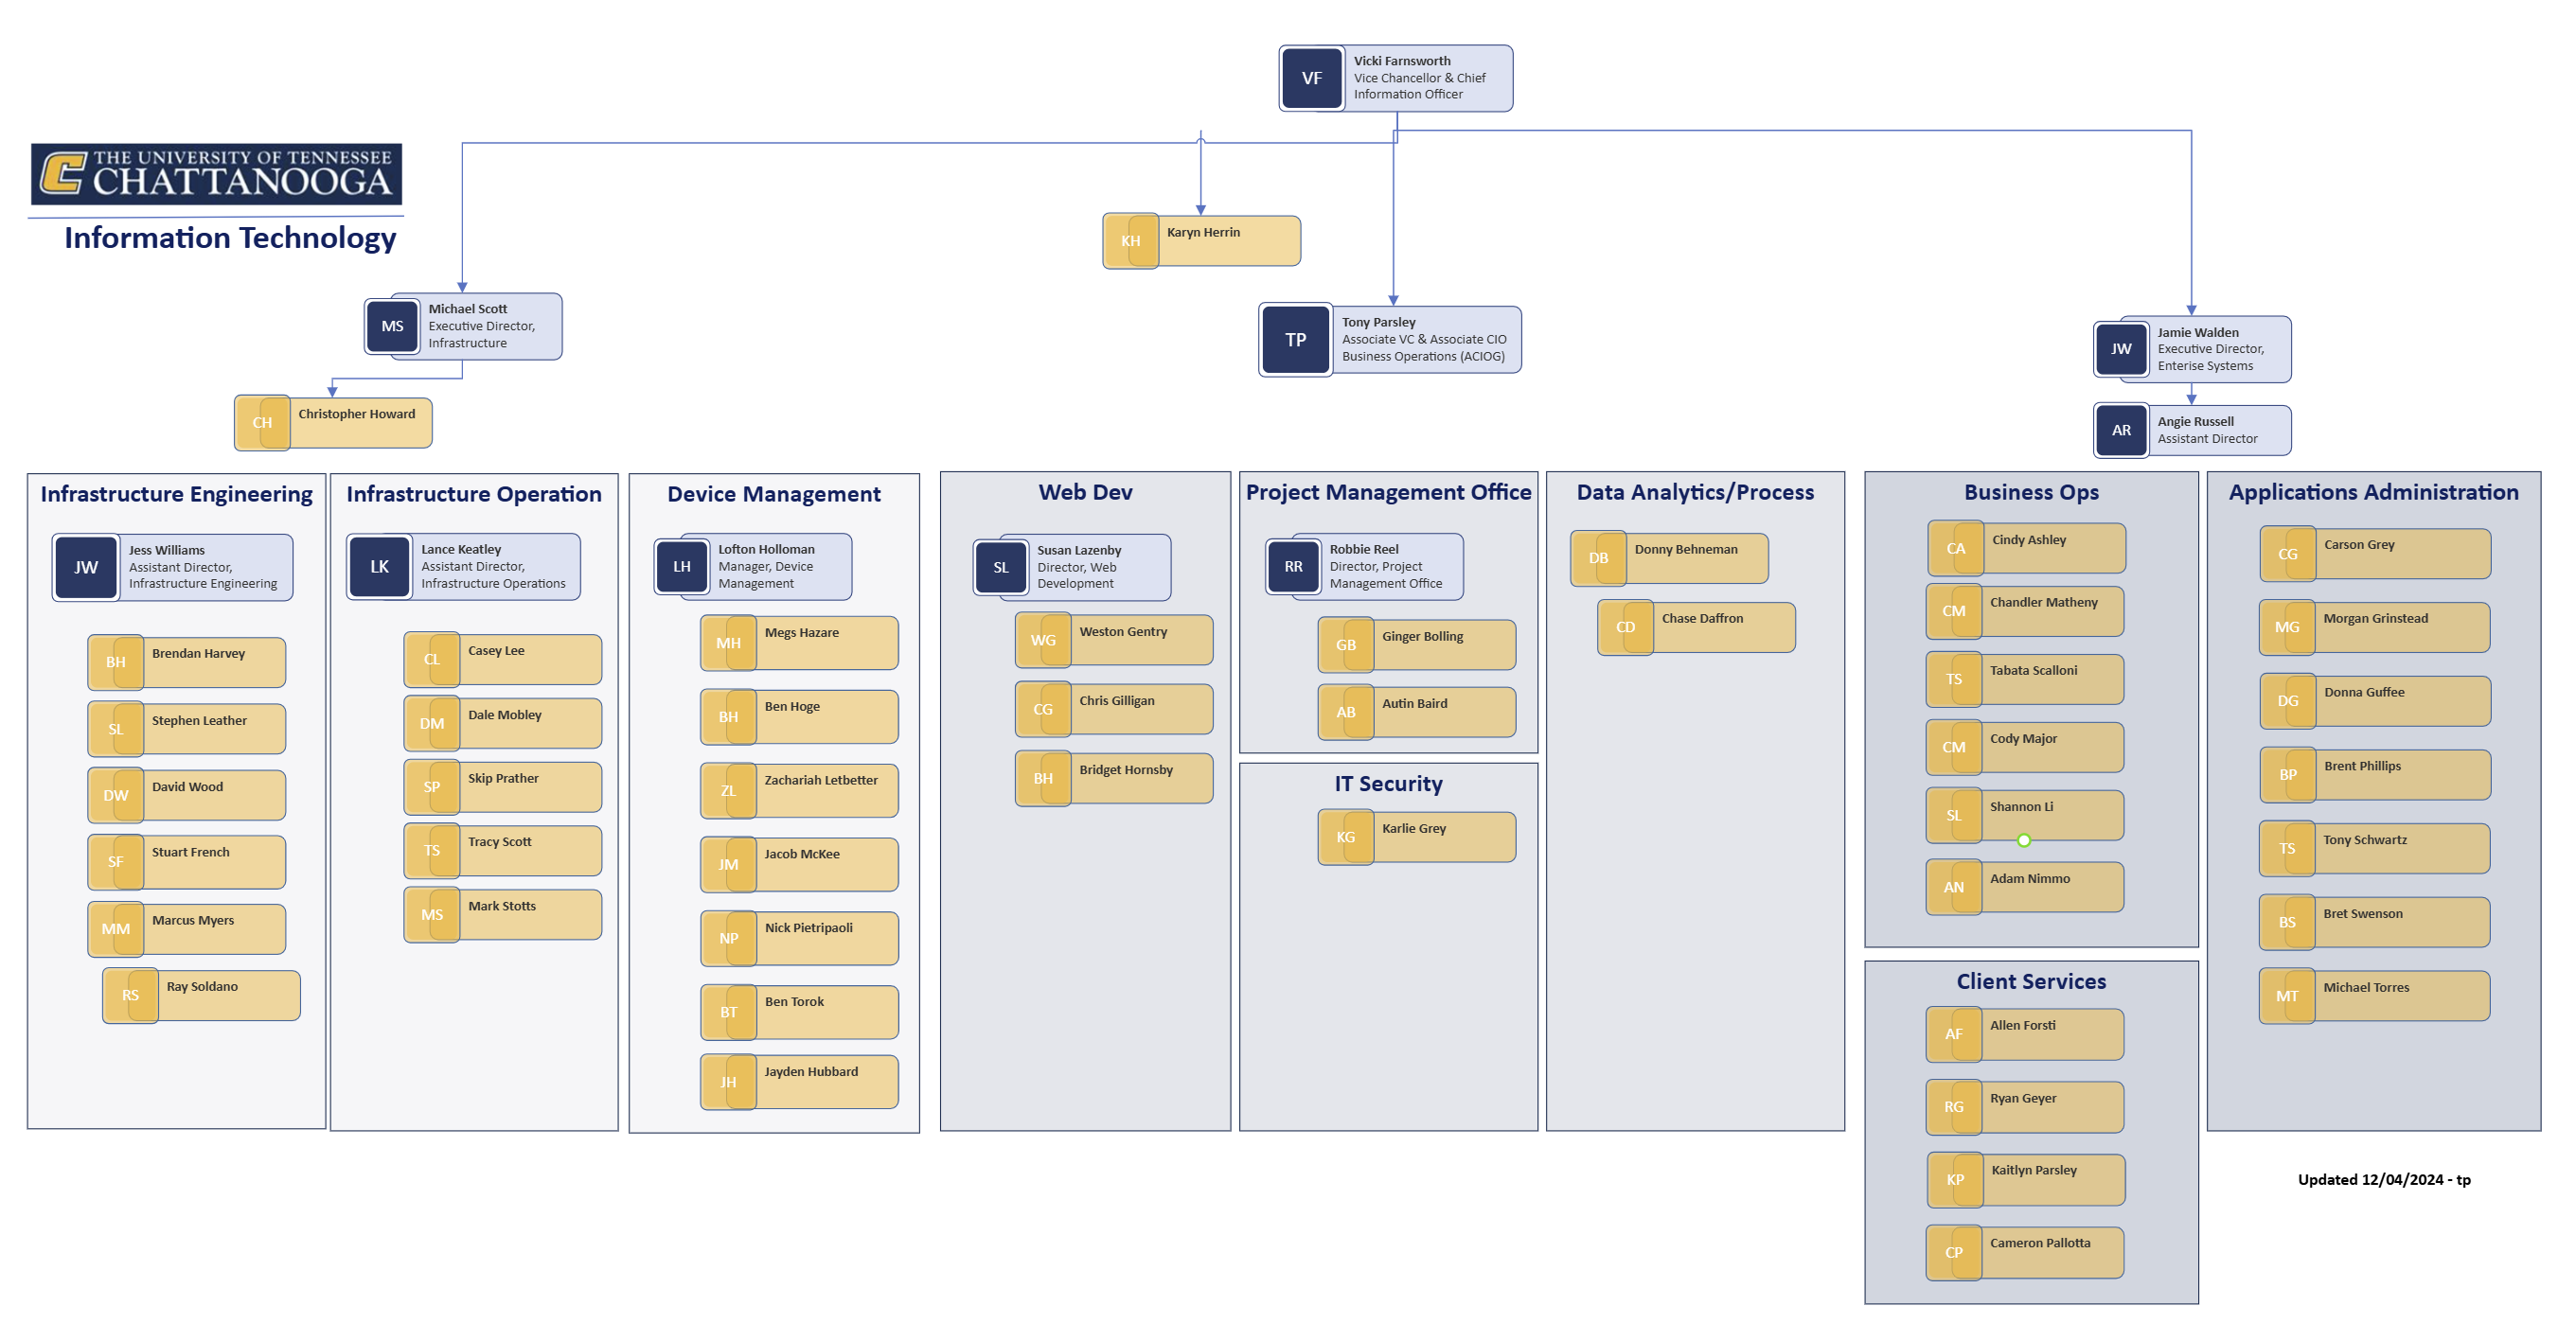Click Jess Williams Assistant Director card
This screenshot has width=2576, height=1341.
173,567
